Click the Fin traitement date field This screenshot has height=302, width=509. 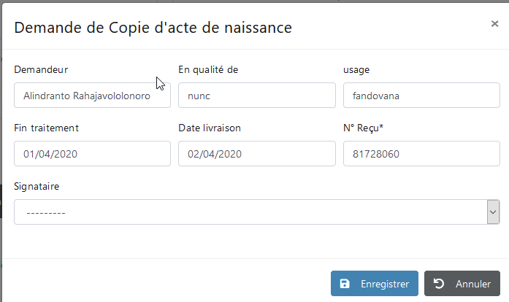[92, 154]
